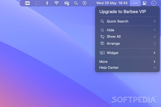Open the Bluetooth menu bar icon
161x107 pixels.
[47, 3]
